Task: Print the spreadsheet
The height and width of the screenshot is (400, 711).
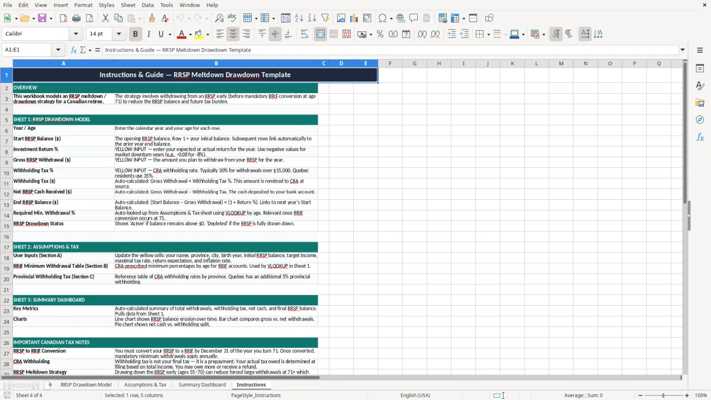Action: [x=76, y=18]
